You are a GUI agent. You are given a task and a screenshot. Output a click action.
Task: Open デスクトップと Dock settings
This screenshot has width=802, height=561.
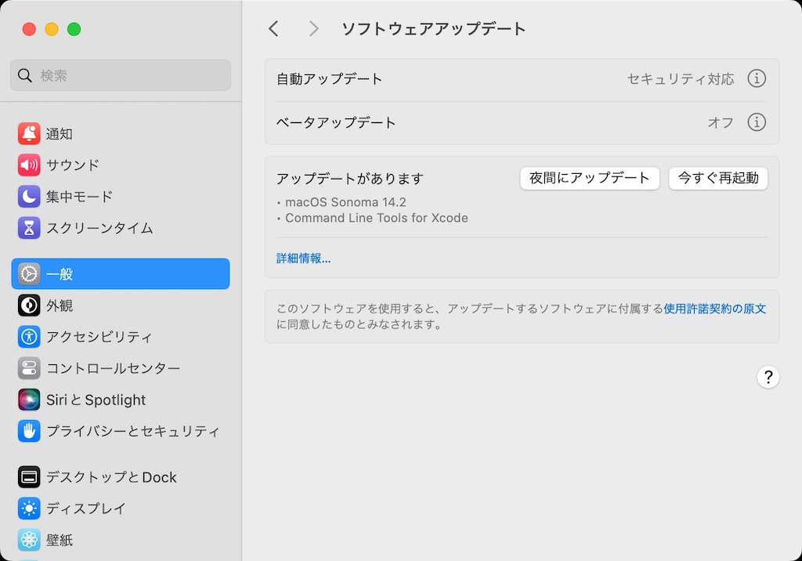pyautogui.click(x=120, y=477)
